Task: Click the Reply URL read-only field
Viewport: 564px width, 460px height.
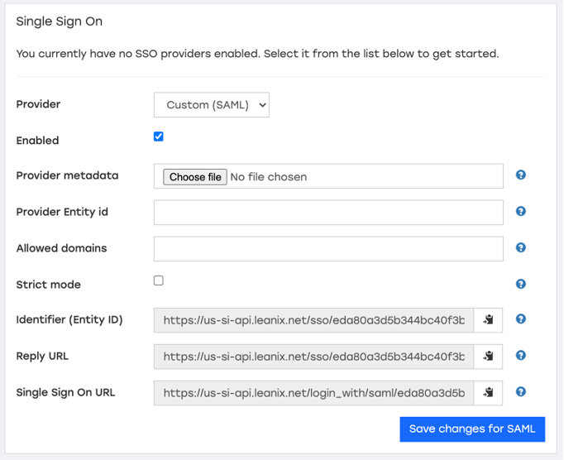Action: tap(313, 357)
